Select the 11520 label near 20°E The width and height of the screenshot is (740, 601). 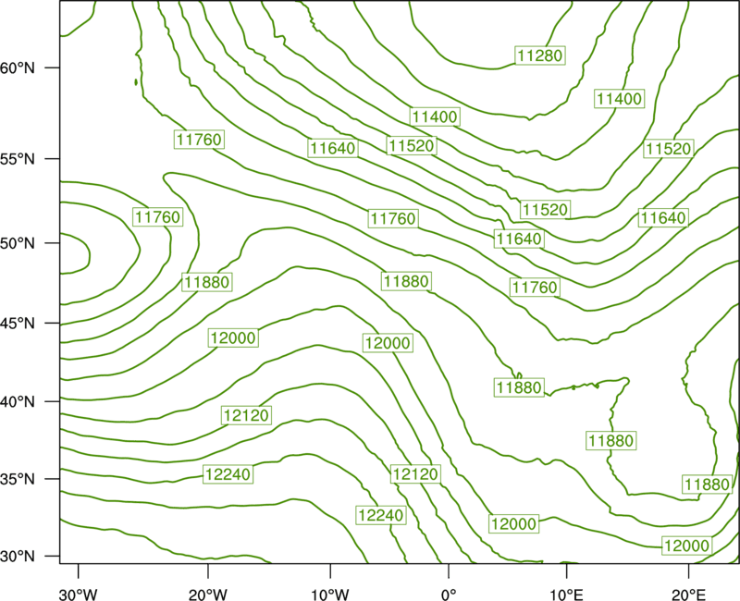coord(668,149)
